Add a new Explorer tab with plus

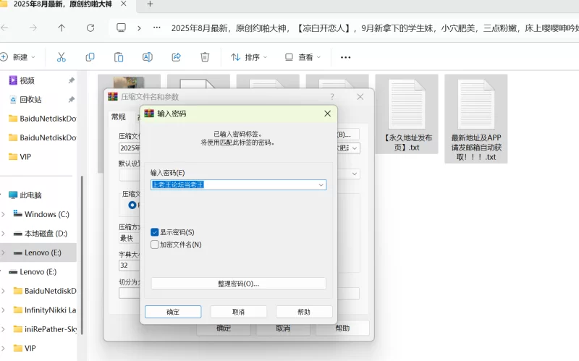[150, 4]
